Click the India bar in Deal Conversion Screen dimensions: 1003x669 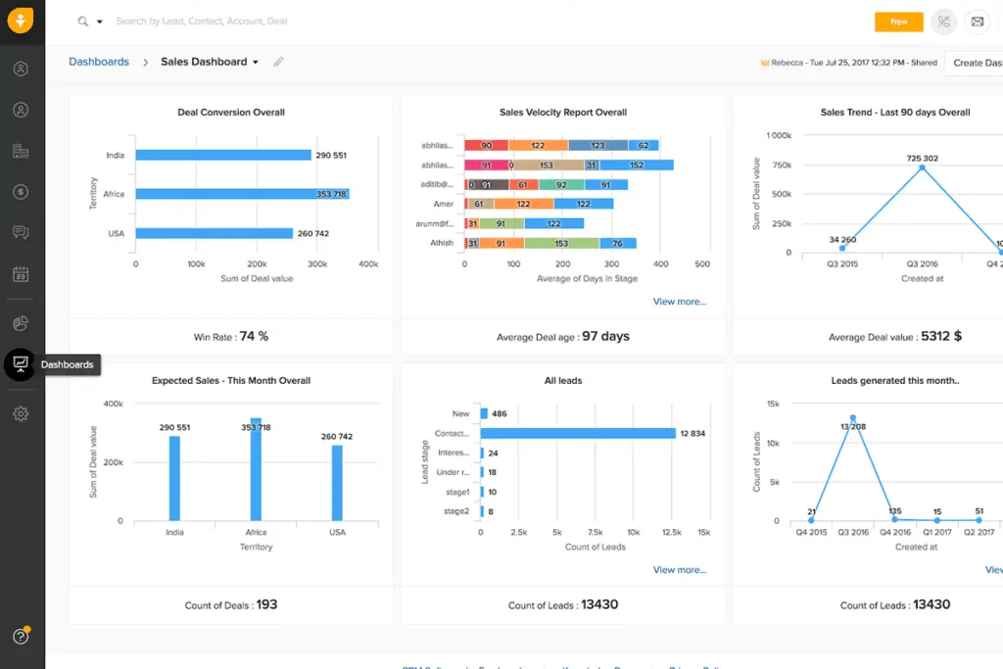(x=223, y=155)
